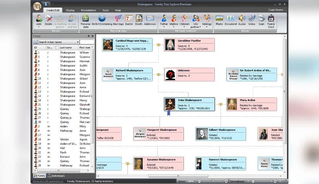Image resolution: width=319 pixels, height=184 pixels.
Task: Expand the Mother dropdown arrow
Action: pos(174,27)
